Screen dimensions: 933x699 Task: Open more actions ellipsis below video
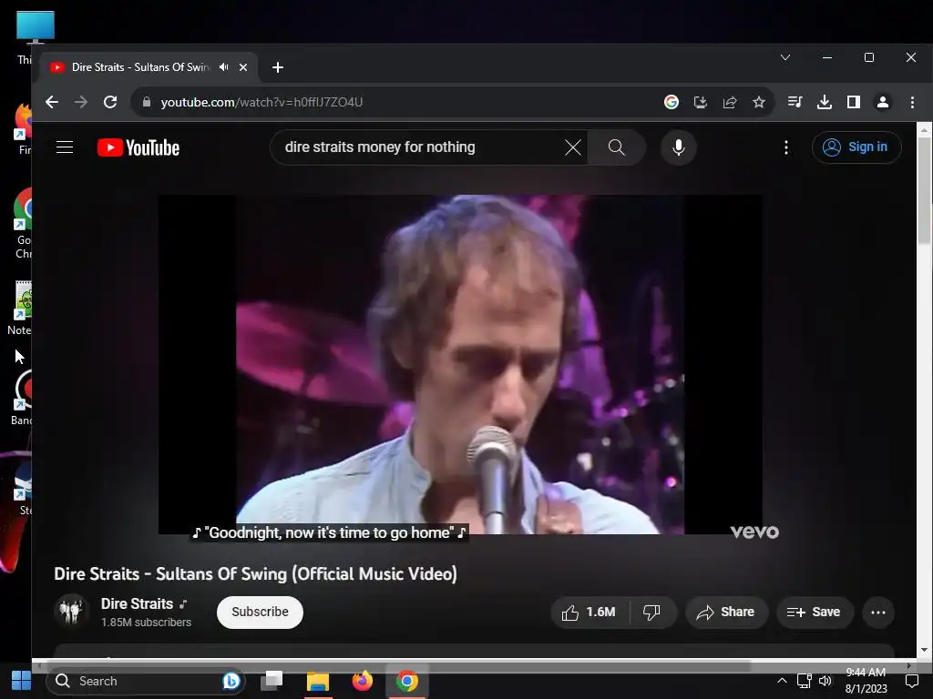pos(878,613)
